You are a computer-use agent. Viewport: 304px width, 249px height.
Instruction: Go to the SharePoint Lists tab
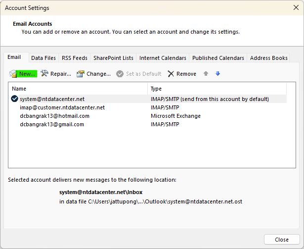tap(113, 58)
